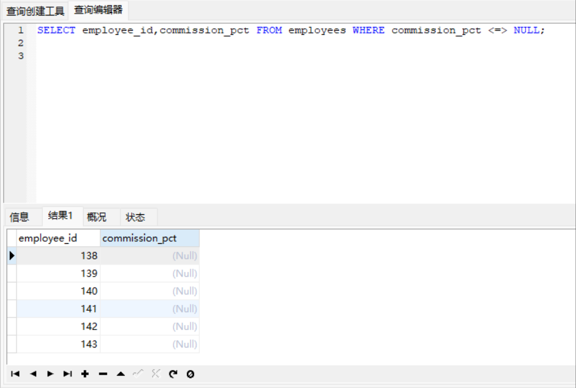Image resolution: width=576 pixels, height=388 pixels.
Task: Click the row selector arrow for row 138
Action: click(x=12, y=255)
